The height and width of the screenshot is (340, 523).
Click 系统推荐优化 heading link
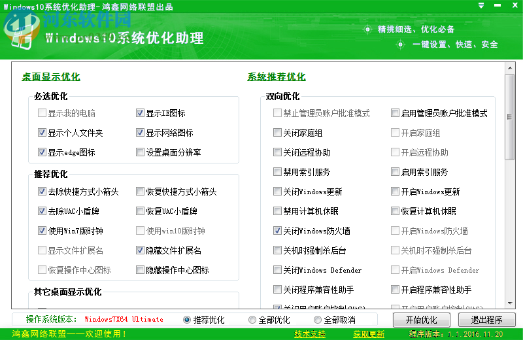pyautogui.click(x=276, y=77)
